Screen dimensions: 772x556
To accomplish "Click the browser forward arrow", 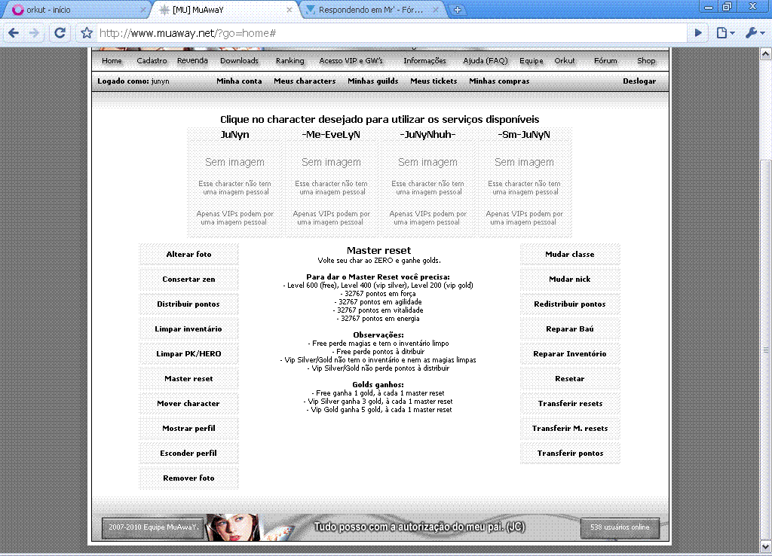I will (x=35, y=33).
